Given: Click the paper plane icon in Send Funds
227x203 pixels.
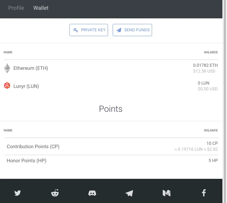Looking at the screenshot, I should (119, 30).
